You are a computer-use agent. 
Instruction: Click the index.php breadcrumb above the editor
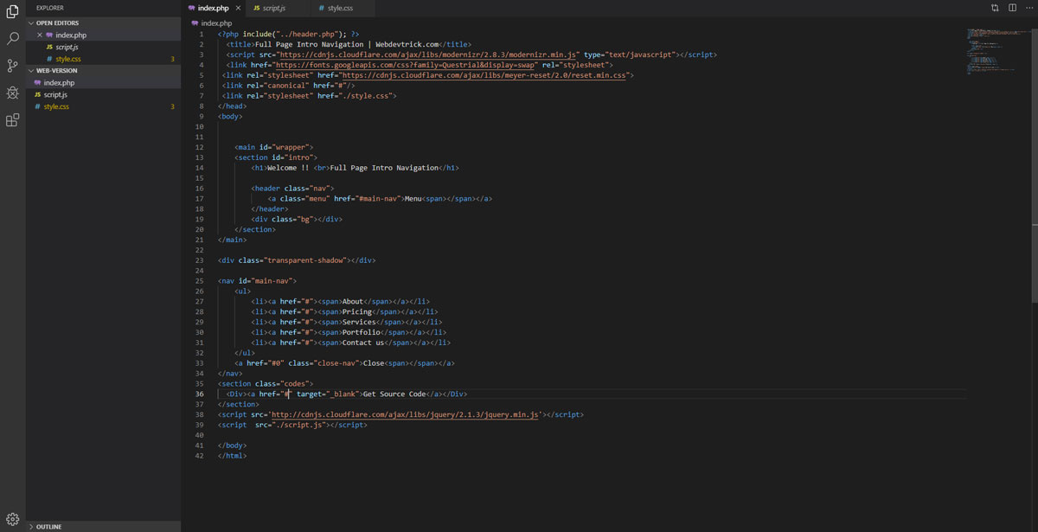tap(218, 23)
